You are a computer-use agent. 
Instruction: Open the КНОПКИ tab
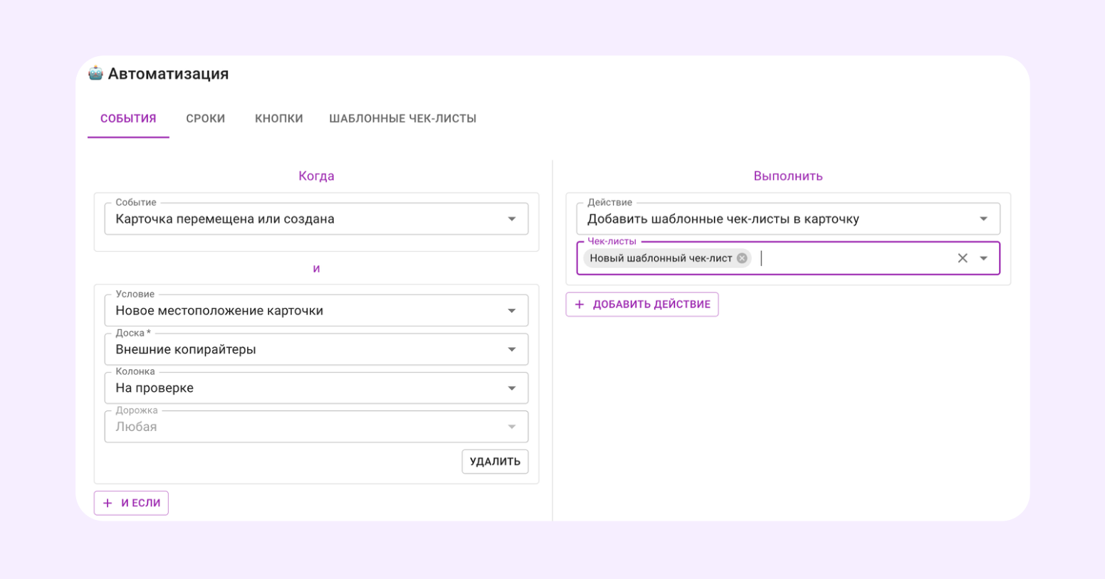point(279,119)
